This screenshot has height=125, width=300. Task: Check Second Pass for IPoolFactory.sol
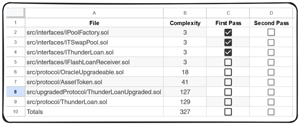pyautogui.click(x=271, y=33)
